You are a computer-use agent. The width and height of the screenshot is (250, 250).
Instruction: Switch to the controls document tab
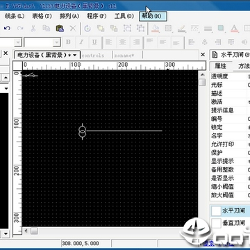[x=93, y=56]
